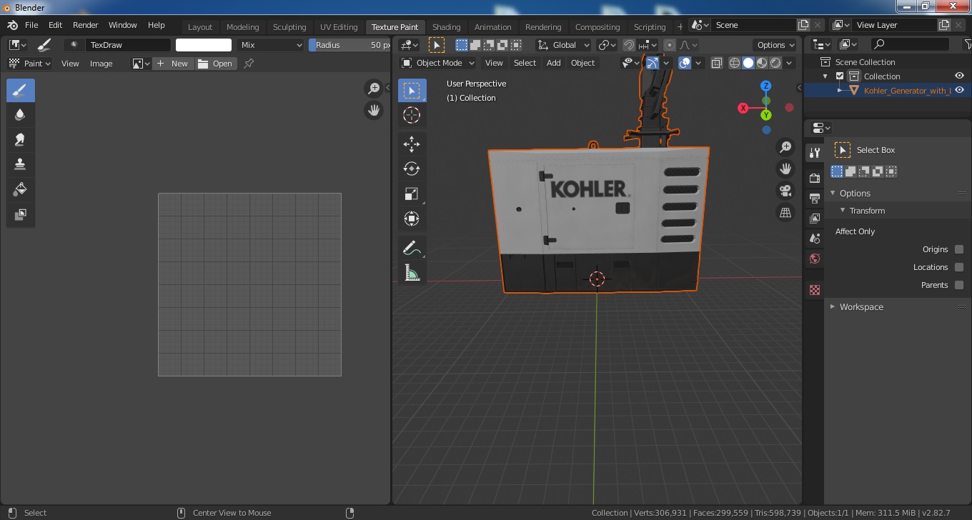The height and width of the screenshot is (520, 972).
Task: Click the pan hand icon in the image editor
Action: pyautogui.click(x=373, y=110)
